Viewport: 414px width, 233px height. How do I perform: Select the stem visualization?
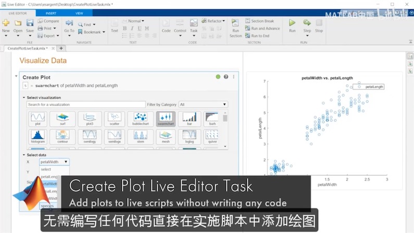point(141,137)
